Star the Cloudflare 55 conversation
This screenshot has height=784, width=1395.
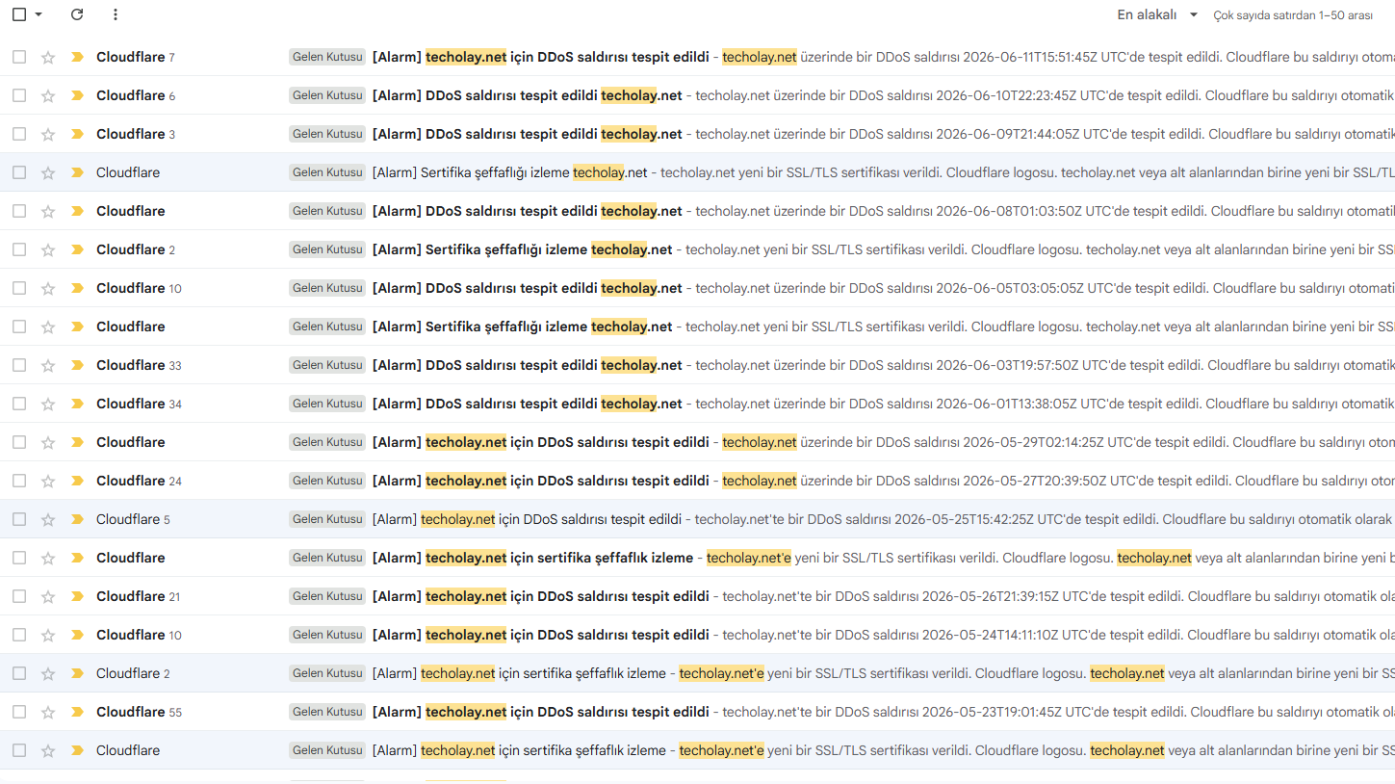[x=48, y=712]
